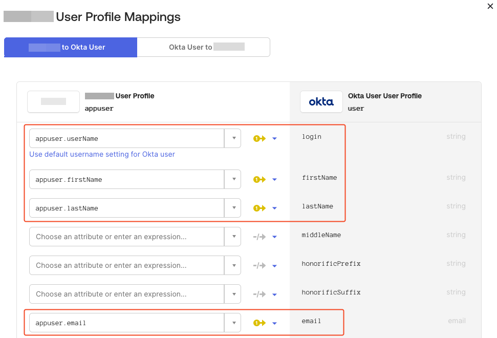
Task: Click the yellow mapping arrow for login
Action: 260,139
